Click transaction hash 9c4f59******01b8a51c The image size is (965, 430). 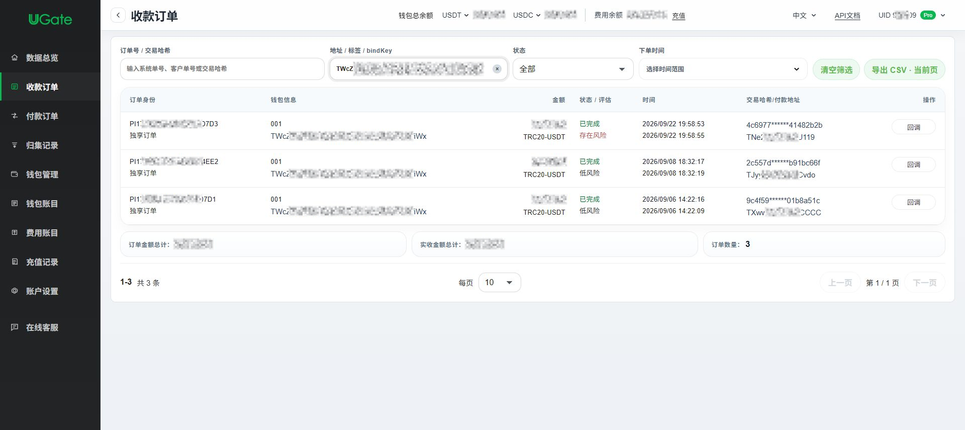pos(783,200)
